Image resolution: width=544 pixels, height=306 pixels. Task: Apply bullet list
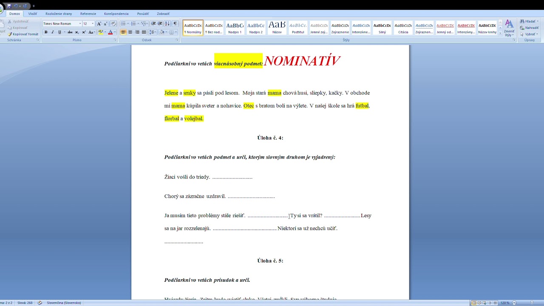click(123, 24)
